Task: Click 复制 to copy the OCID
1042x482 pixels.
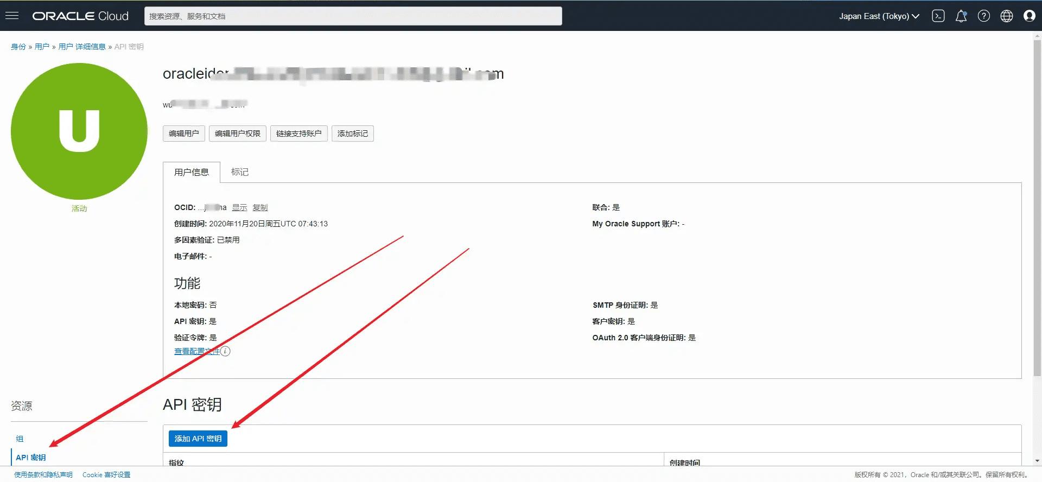Action: [x=260, y=207]
